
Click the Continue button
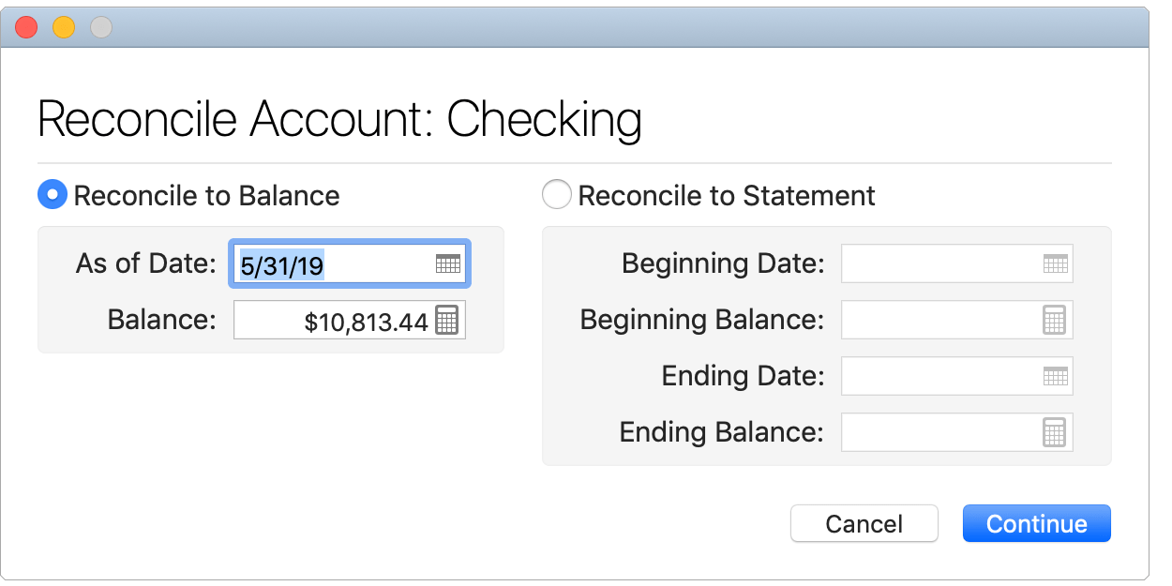click(x=1037, y=523)
